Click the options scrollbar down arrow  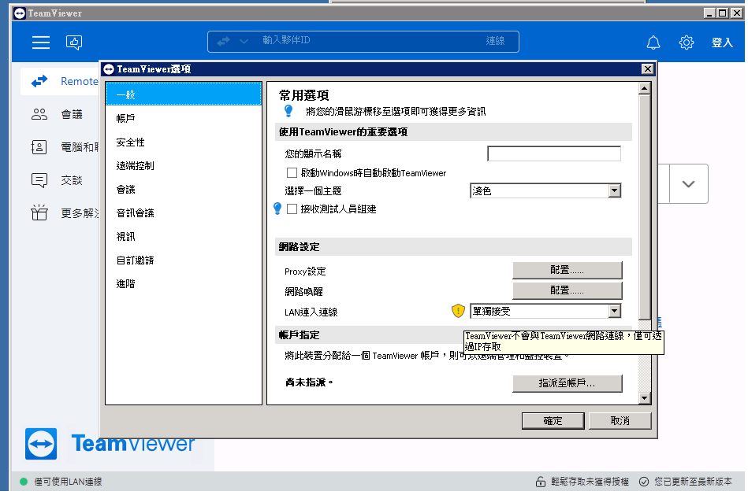[x=645, y=398]
